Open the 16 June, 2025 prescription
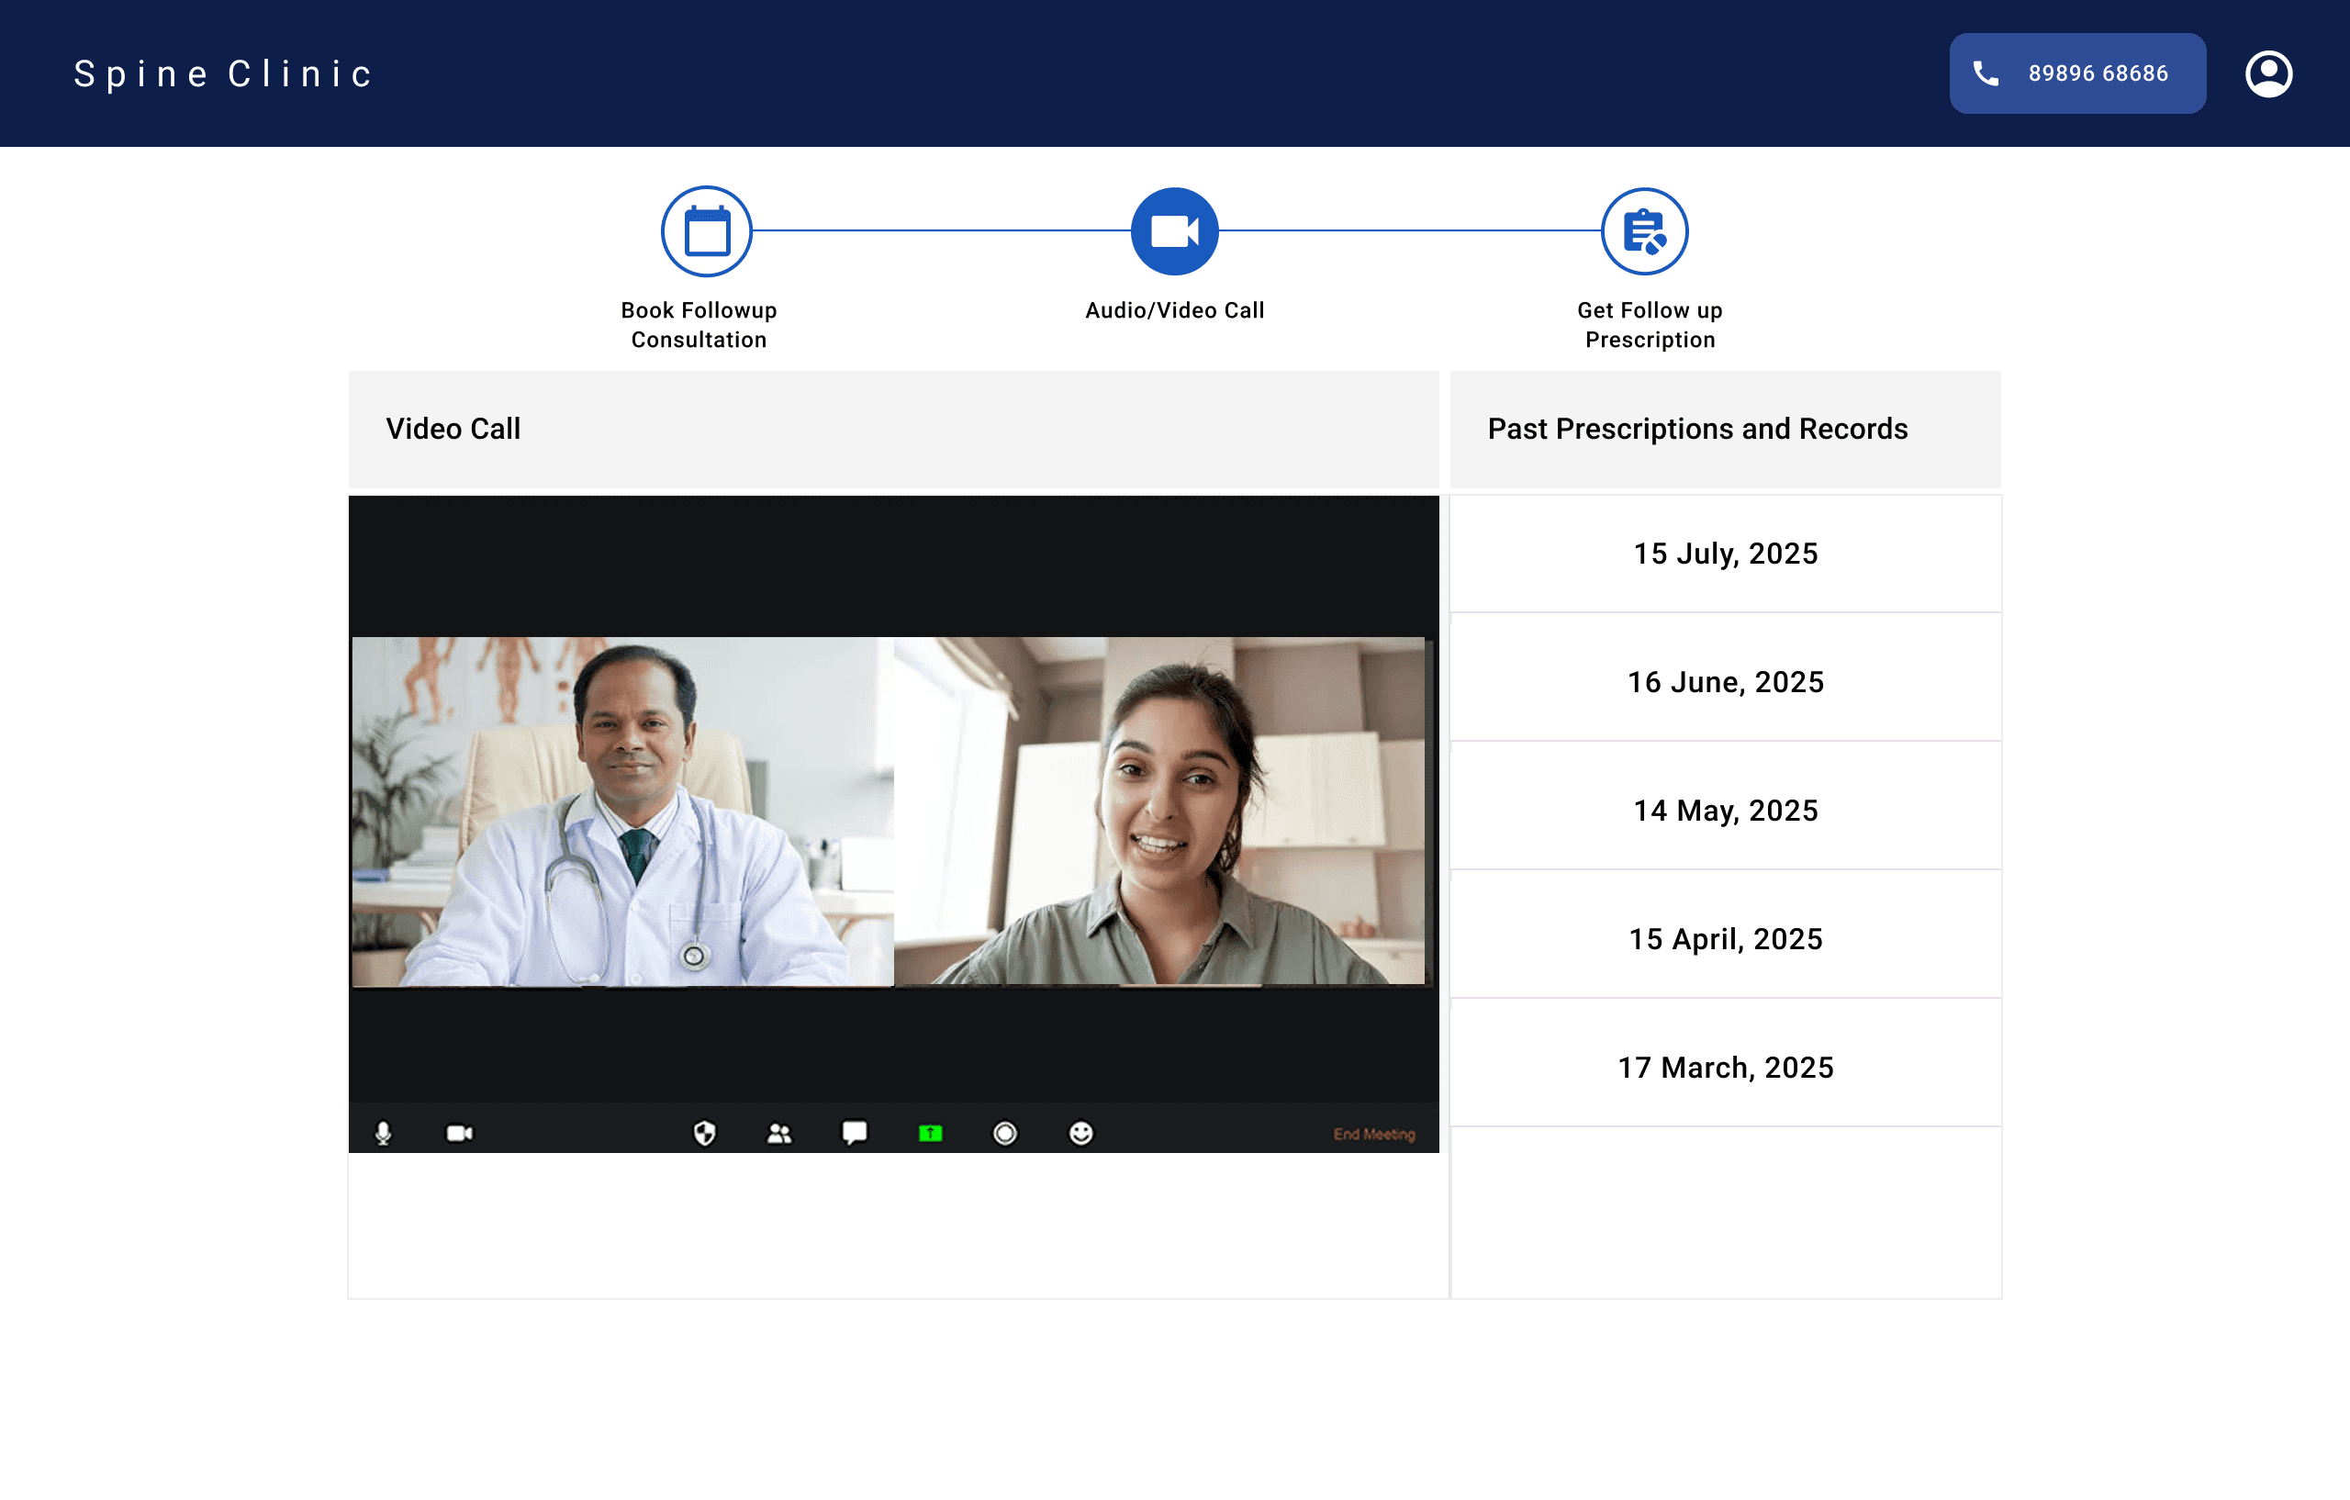Screen dimensions: 2350x1500 click(1725, 682)
